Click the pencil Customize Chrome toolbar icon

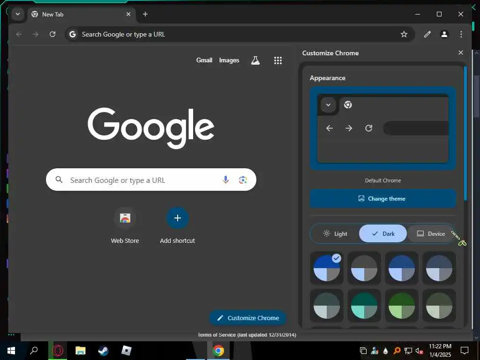[427, 34]
